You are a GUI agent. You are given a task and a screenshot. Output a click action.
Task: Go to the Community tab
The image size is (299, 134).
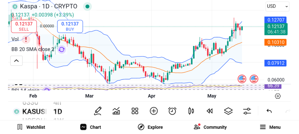click(210, 127)
